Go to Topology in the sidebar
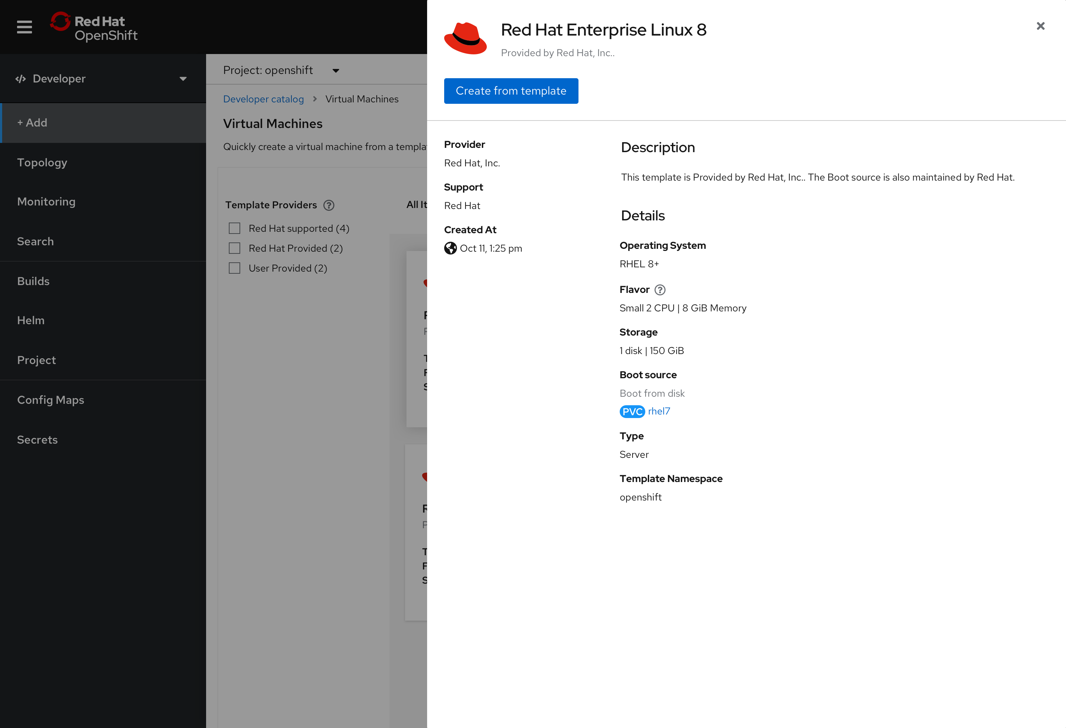 coord(103,162)
